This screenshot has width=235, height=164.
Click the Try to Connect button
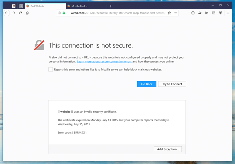tap(172, 84)
